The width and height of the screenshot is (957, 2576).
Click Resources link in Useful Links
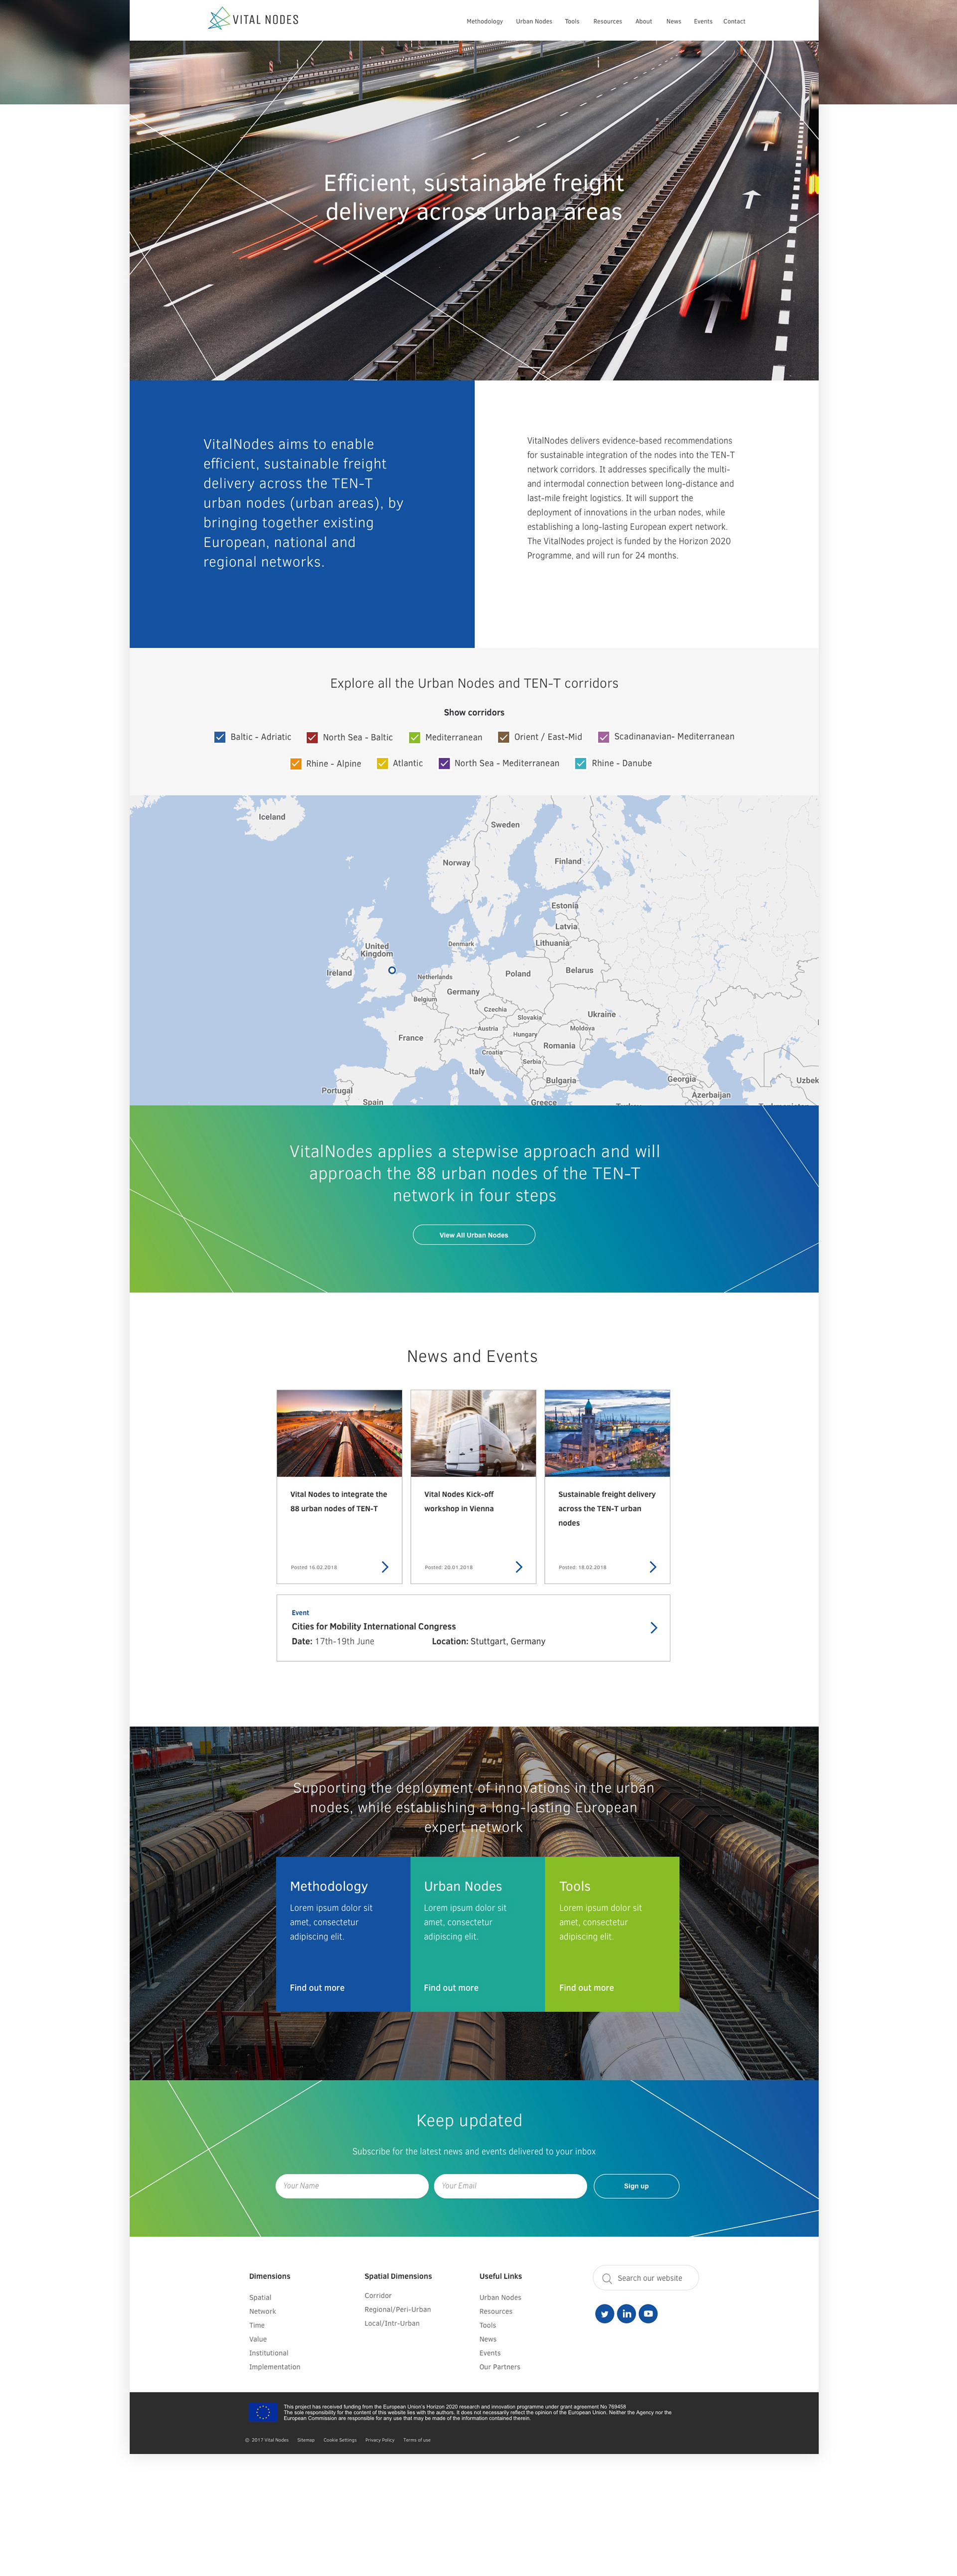(x=495, y=2311)
